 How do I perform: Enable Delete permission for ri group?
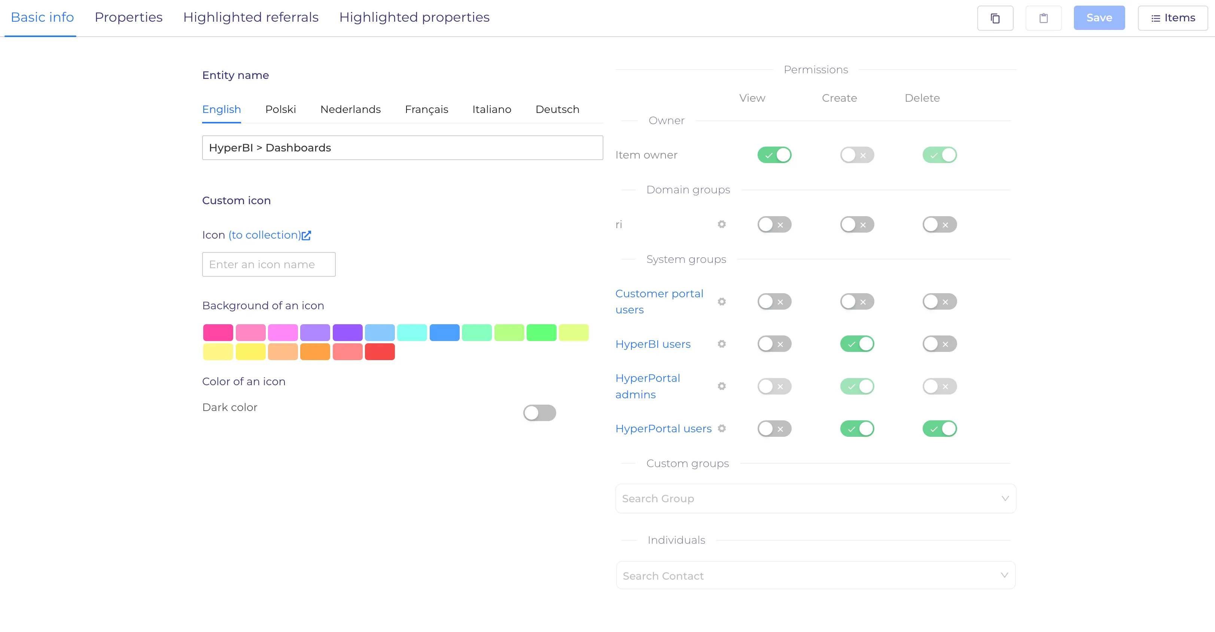pyautogui.click(x=940, y=225)
